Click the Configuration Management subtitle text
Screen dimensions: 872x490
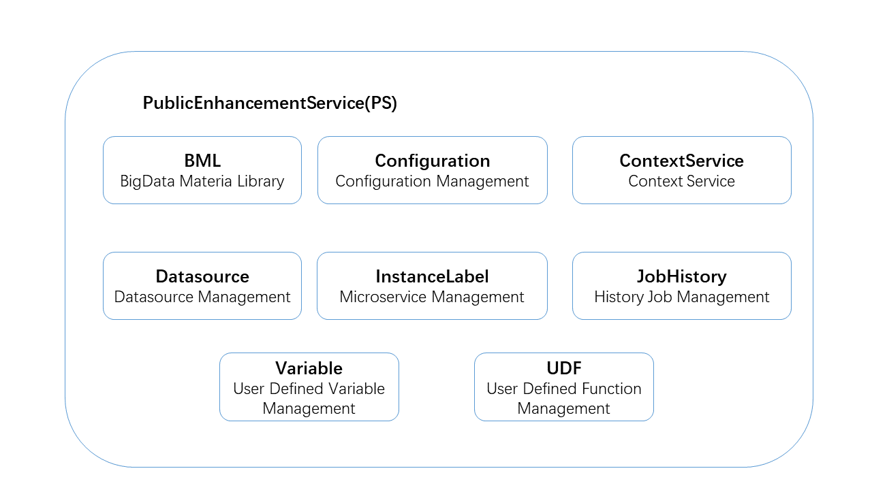(432, 181)
